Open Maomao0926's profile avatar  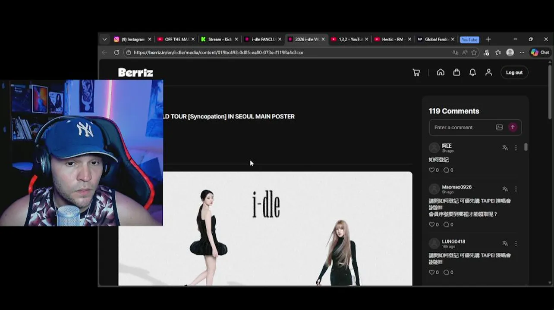tap(434, 189)
